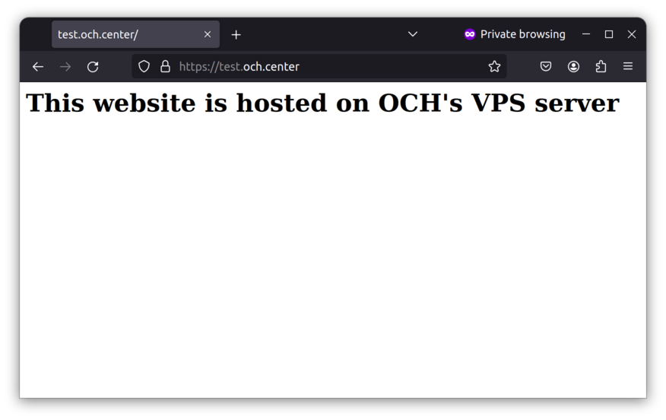Image resolution: width=666 pixels, height=420 pixels.
Task: Click the https://test.och.center address field
Action: [319, 66]
